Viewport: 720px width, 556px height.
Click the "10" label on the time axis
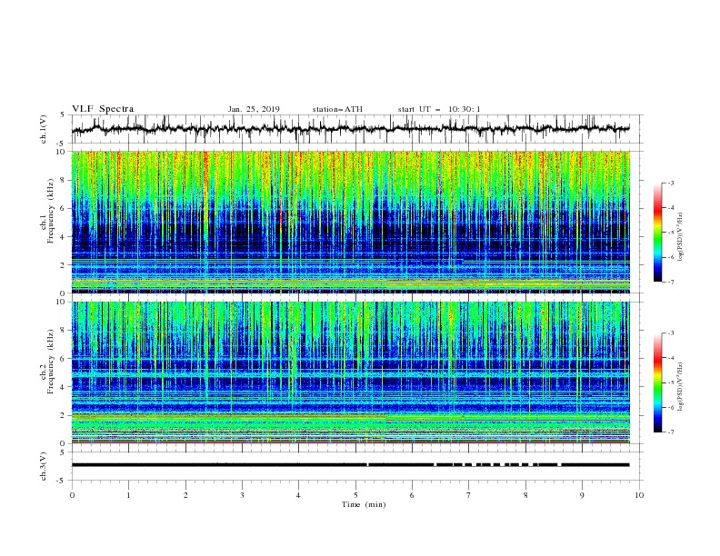(639, 495)
